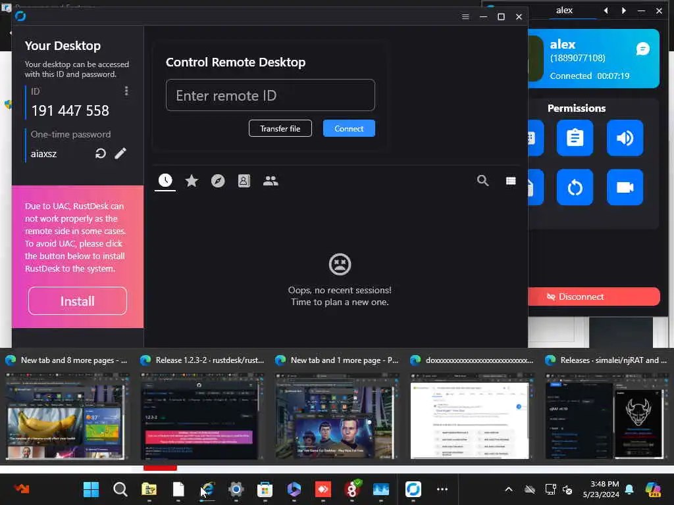Switch to the Address book tab
Image resolution: width=674 pixels, height=505 pixels.
pyautogui.click(x=244, y=181)
